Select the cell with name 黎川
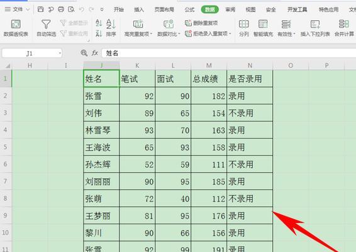356x252 pixels. point(101,232)
